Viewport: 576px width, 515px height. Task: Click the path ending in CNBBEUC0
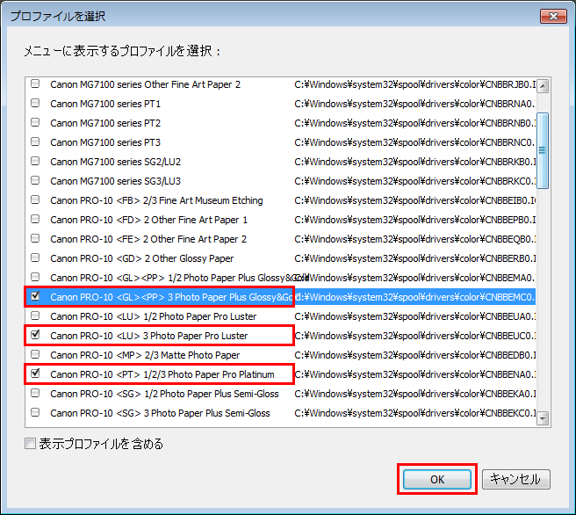tap(414, 336)
